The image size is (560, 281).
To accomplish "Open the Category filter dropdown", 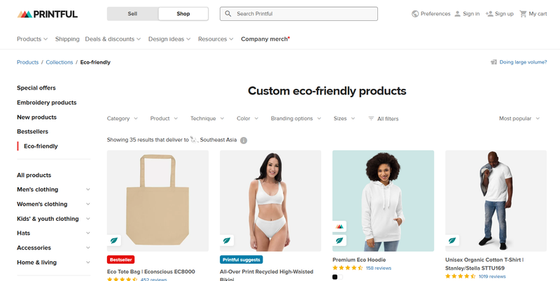I will 122,119.
